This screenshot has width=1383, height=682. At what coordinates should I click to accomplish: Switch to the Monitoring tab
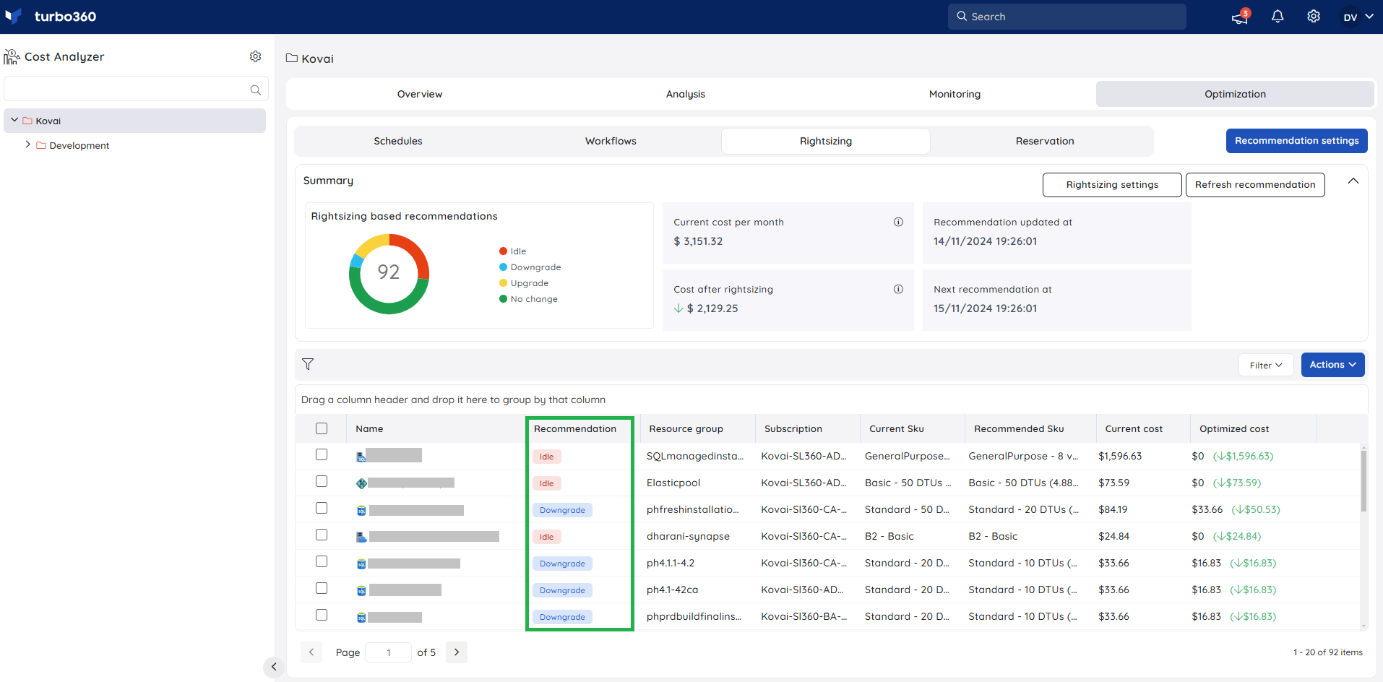(955, 94)
